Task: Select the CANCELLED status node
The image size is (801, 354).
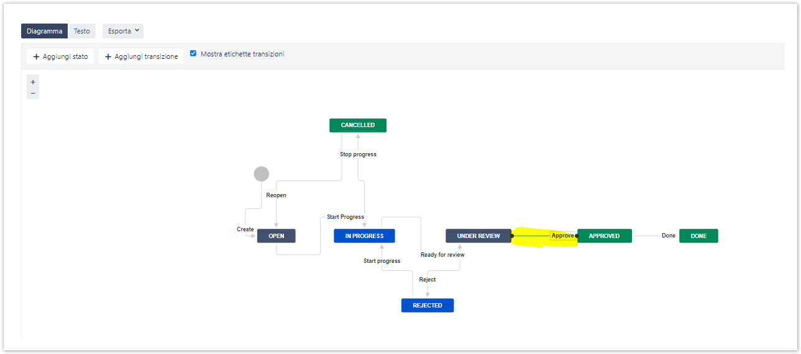Action: point(357,125)
